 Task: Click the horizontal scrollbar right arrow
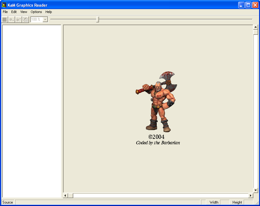click(250, 196)
